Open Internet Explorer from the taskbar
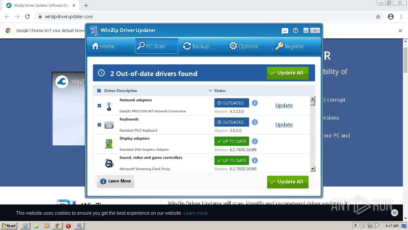The height and width of the screenshot is (230, 408). tap(25, 226)
